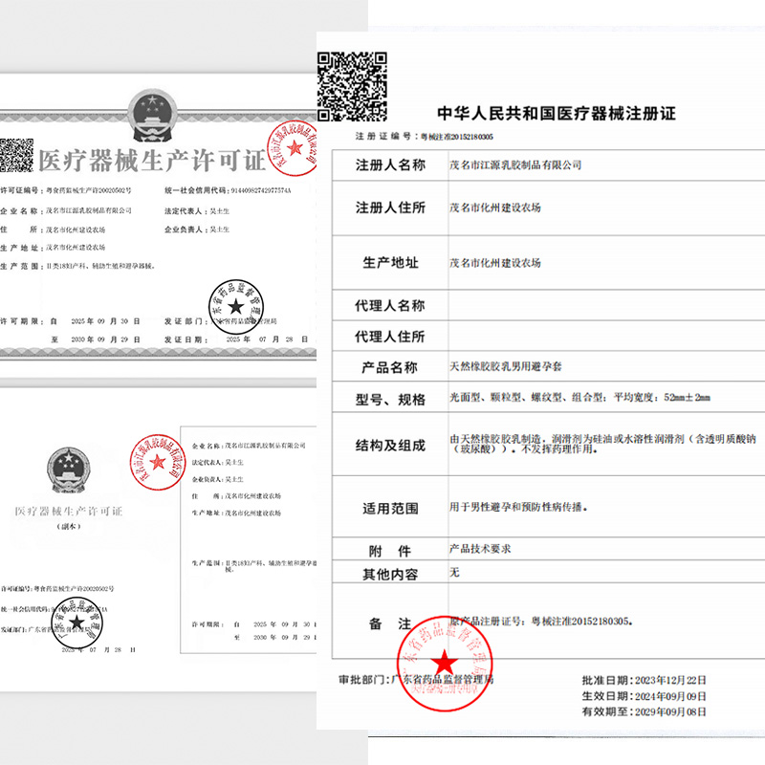Screen dimensions: 765x765
Task: Click the 代理人住所 label cell
Action: click(390, 337)
